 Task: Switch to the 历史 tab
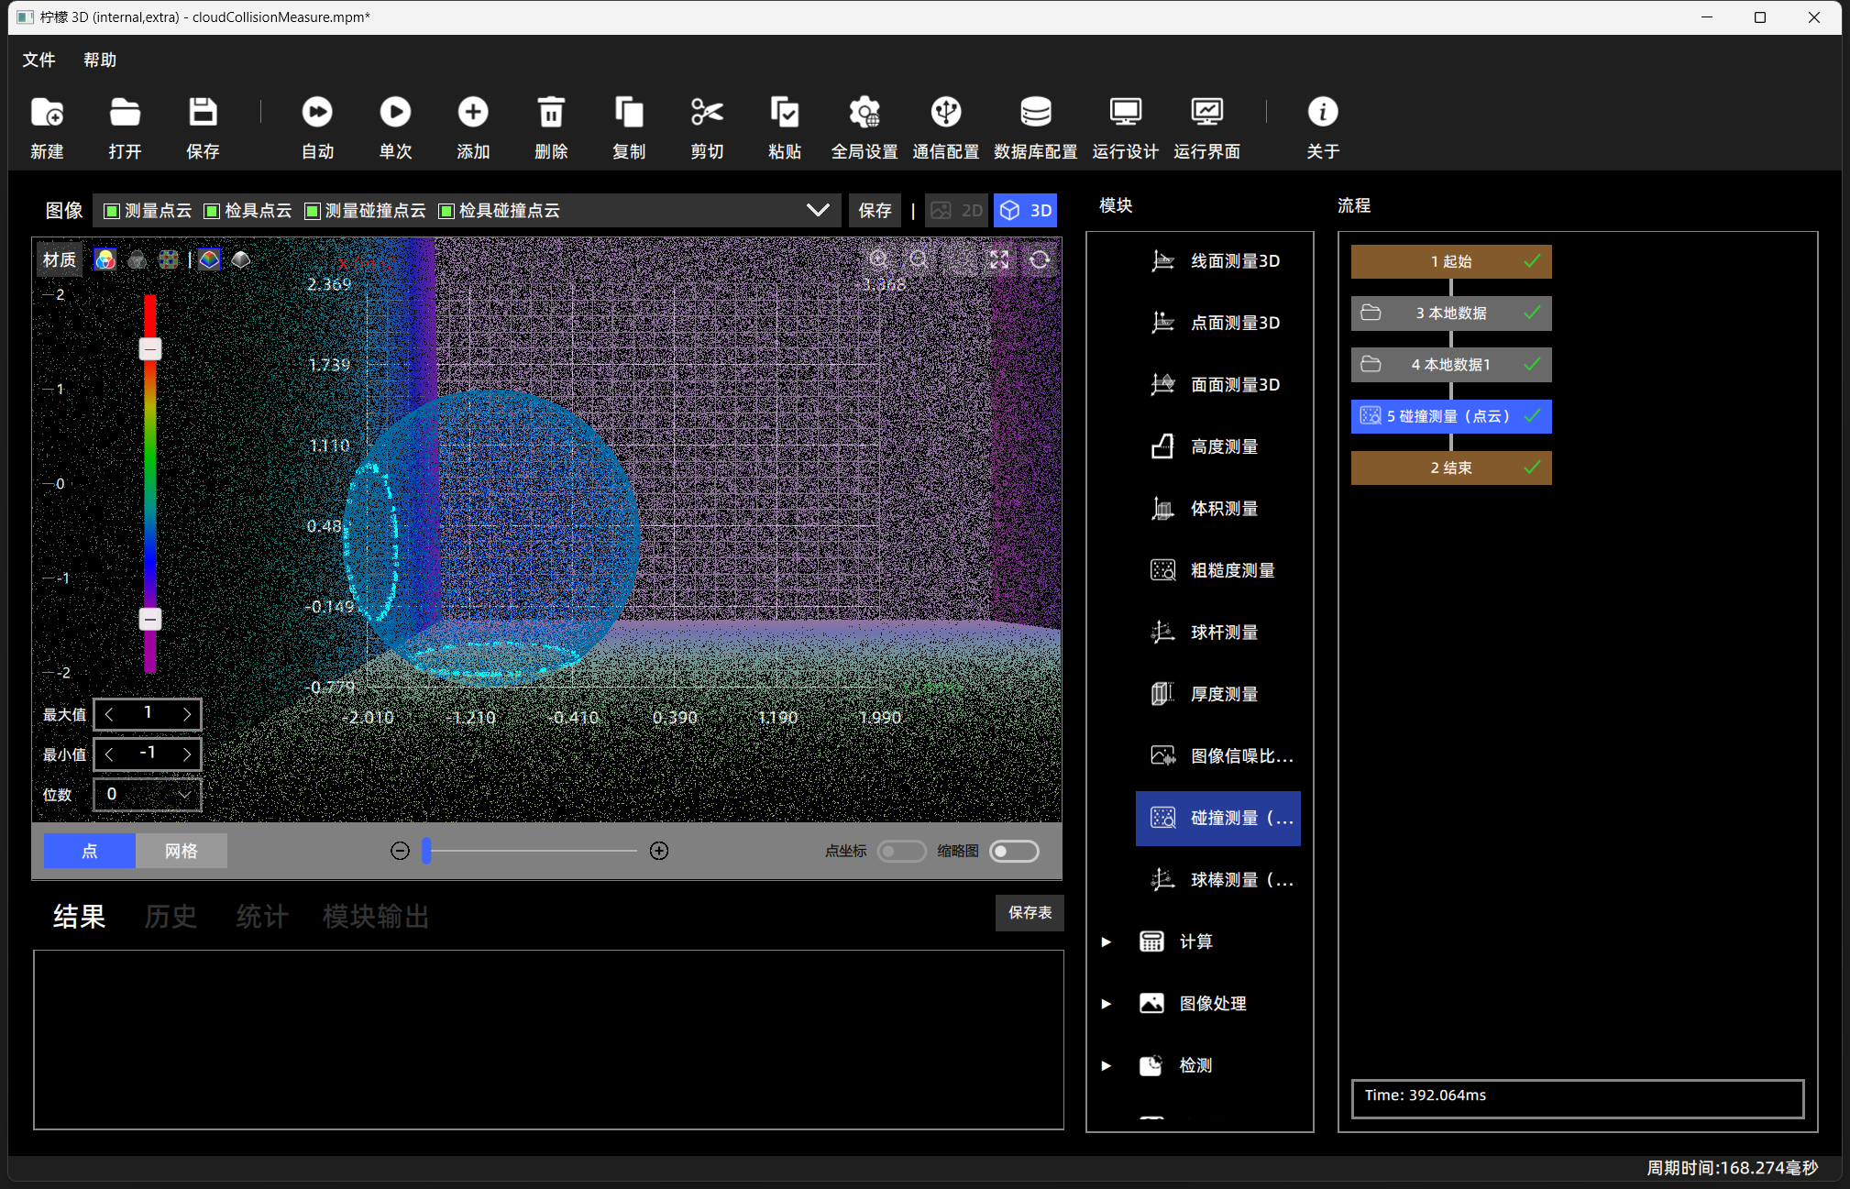[171, 917]
